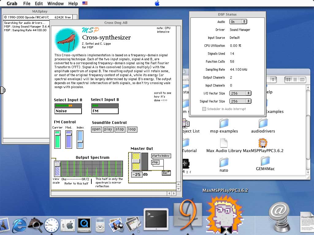
Task: Click the Cross Dog AB scroll down arrow
Action: pyautogui.click(x=178, y=188)
